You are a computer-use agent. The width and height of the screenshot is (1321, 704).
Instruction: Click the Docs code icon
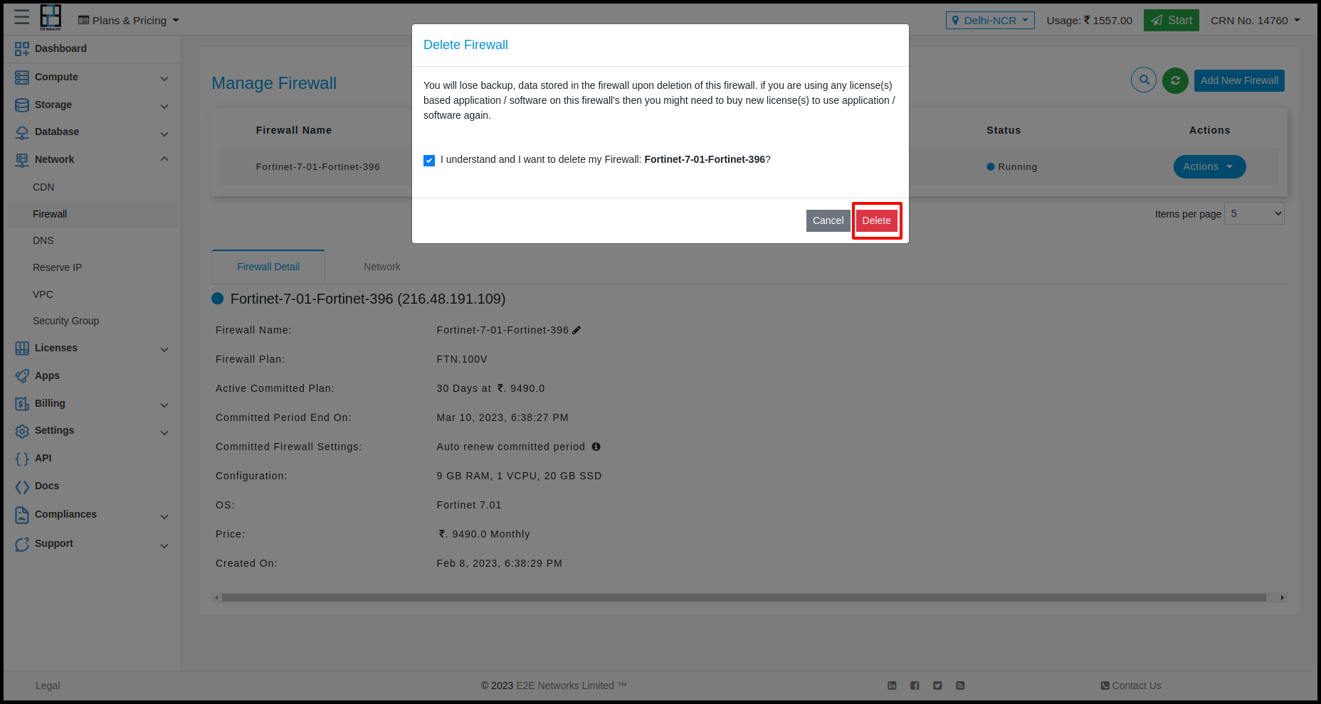[22, 486]
